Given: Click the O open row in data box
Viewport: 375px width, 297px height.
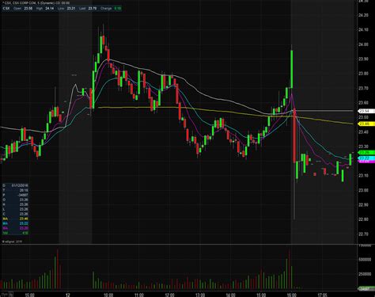Looking at the screenshot, I should pyautogui.click(x=15, y=200).
